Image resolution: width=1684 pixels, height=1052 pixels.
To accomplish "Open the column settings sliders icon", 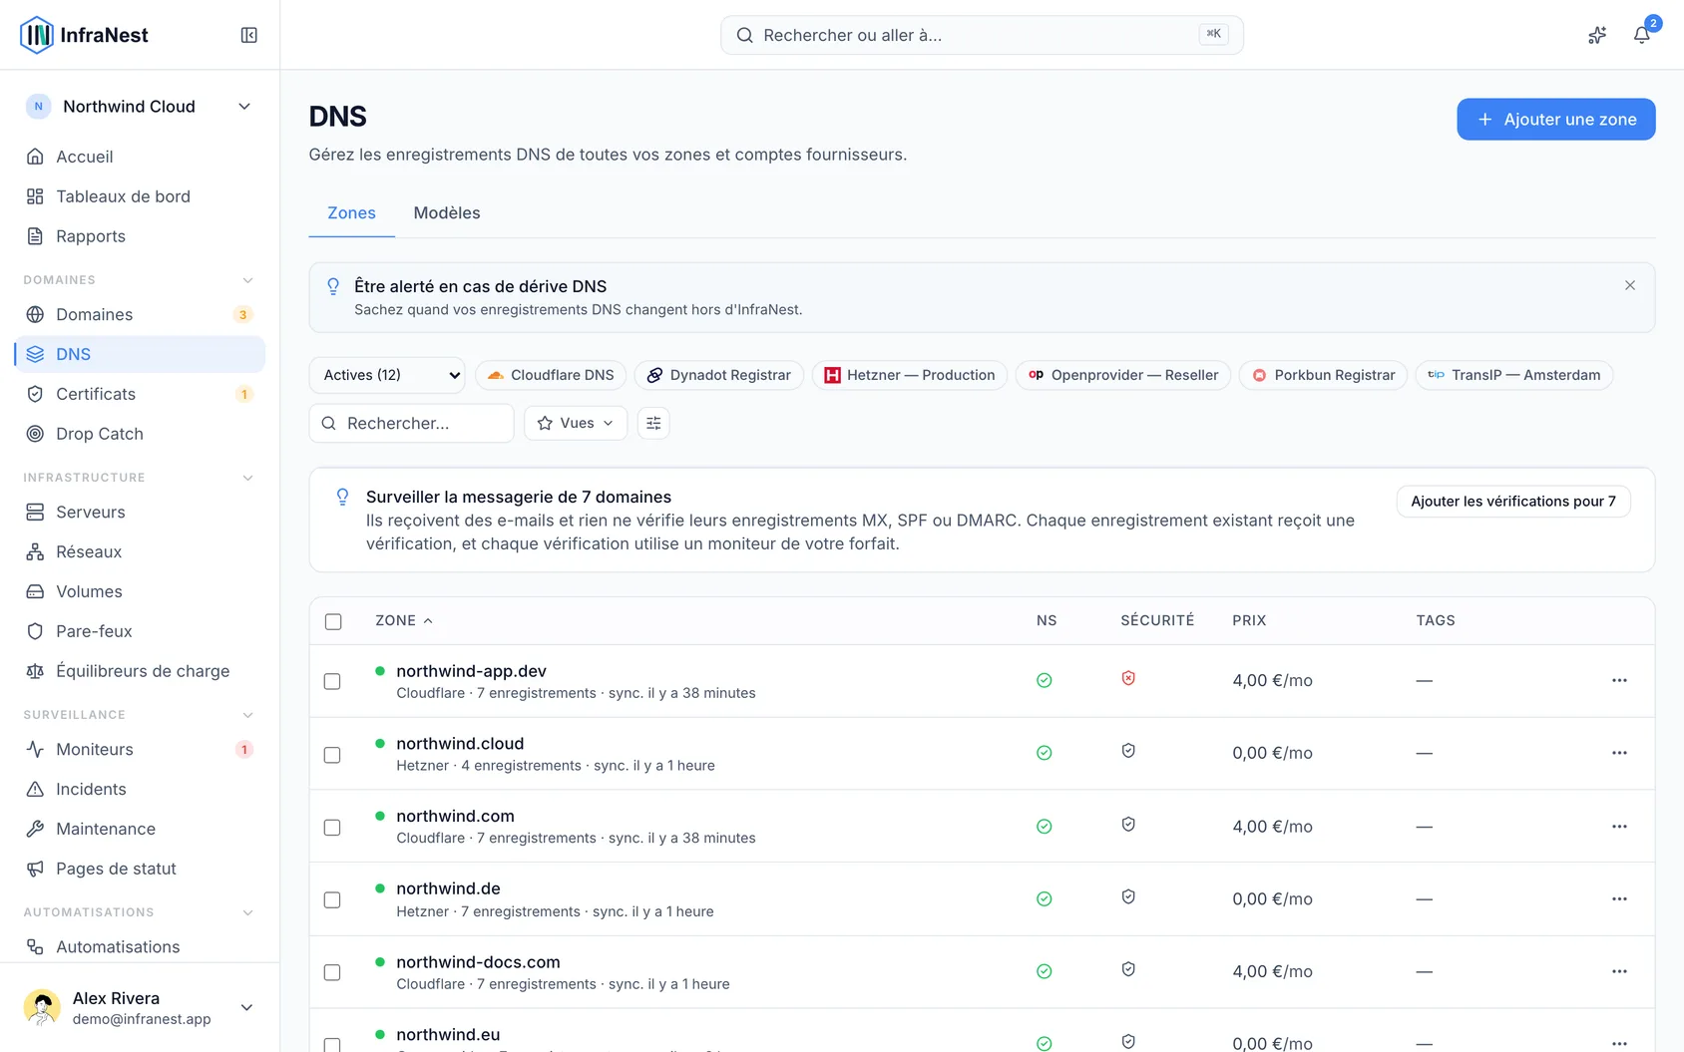I will (653, 423).
